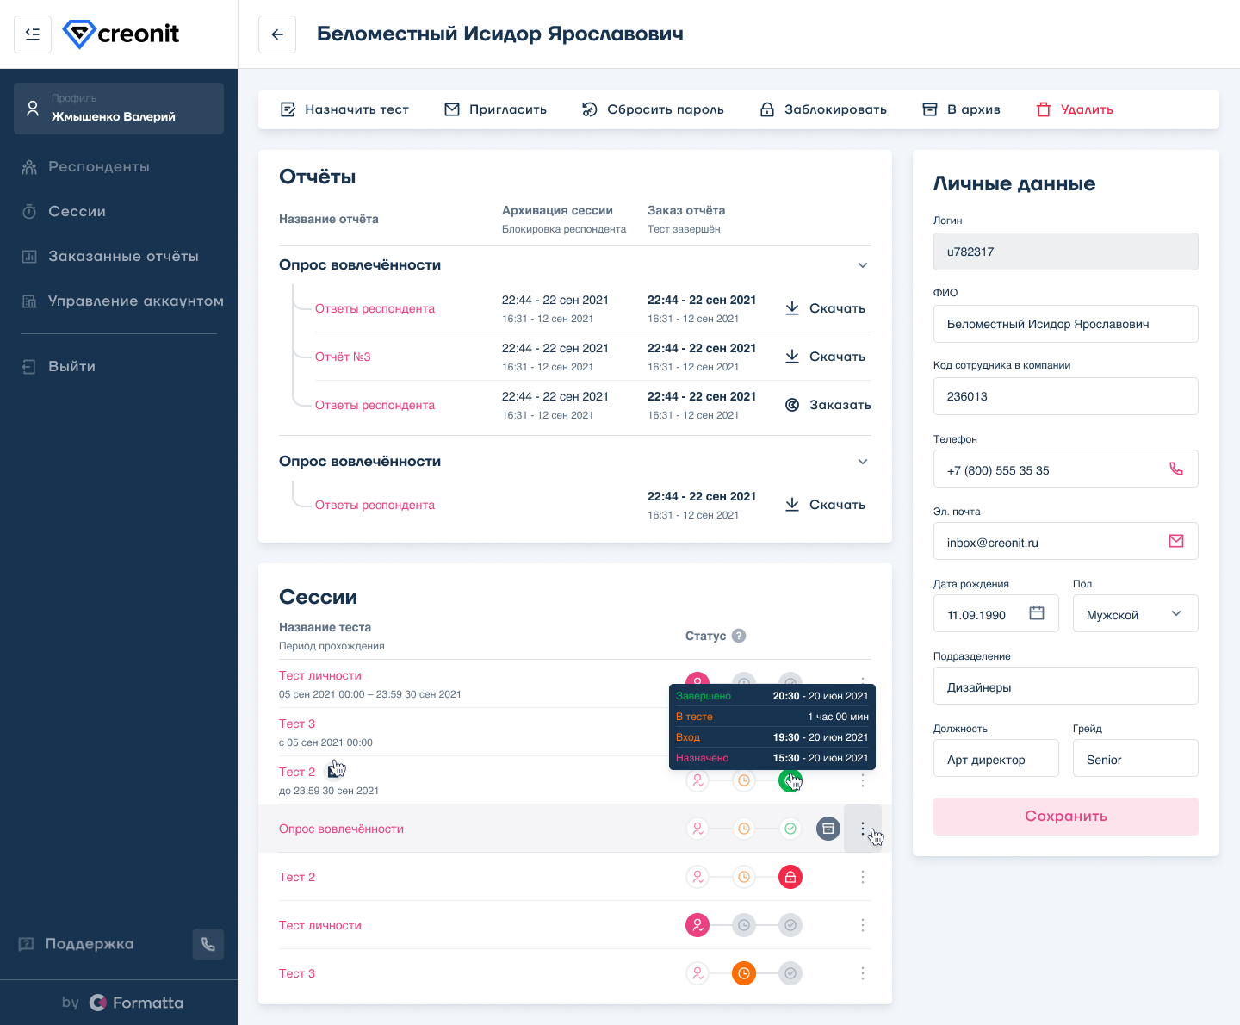Click Удалить in the toolbar
Image resolution: width=1240 pixels, height=1025 pixels.
1075,109
